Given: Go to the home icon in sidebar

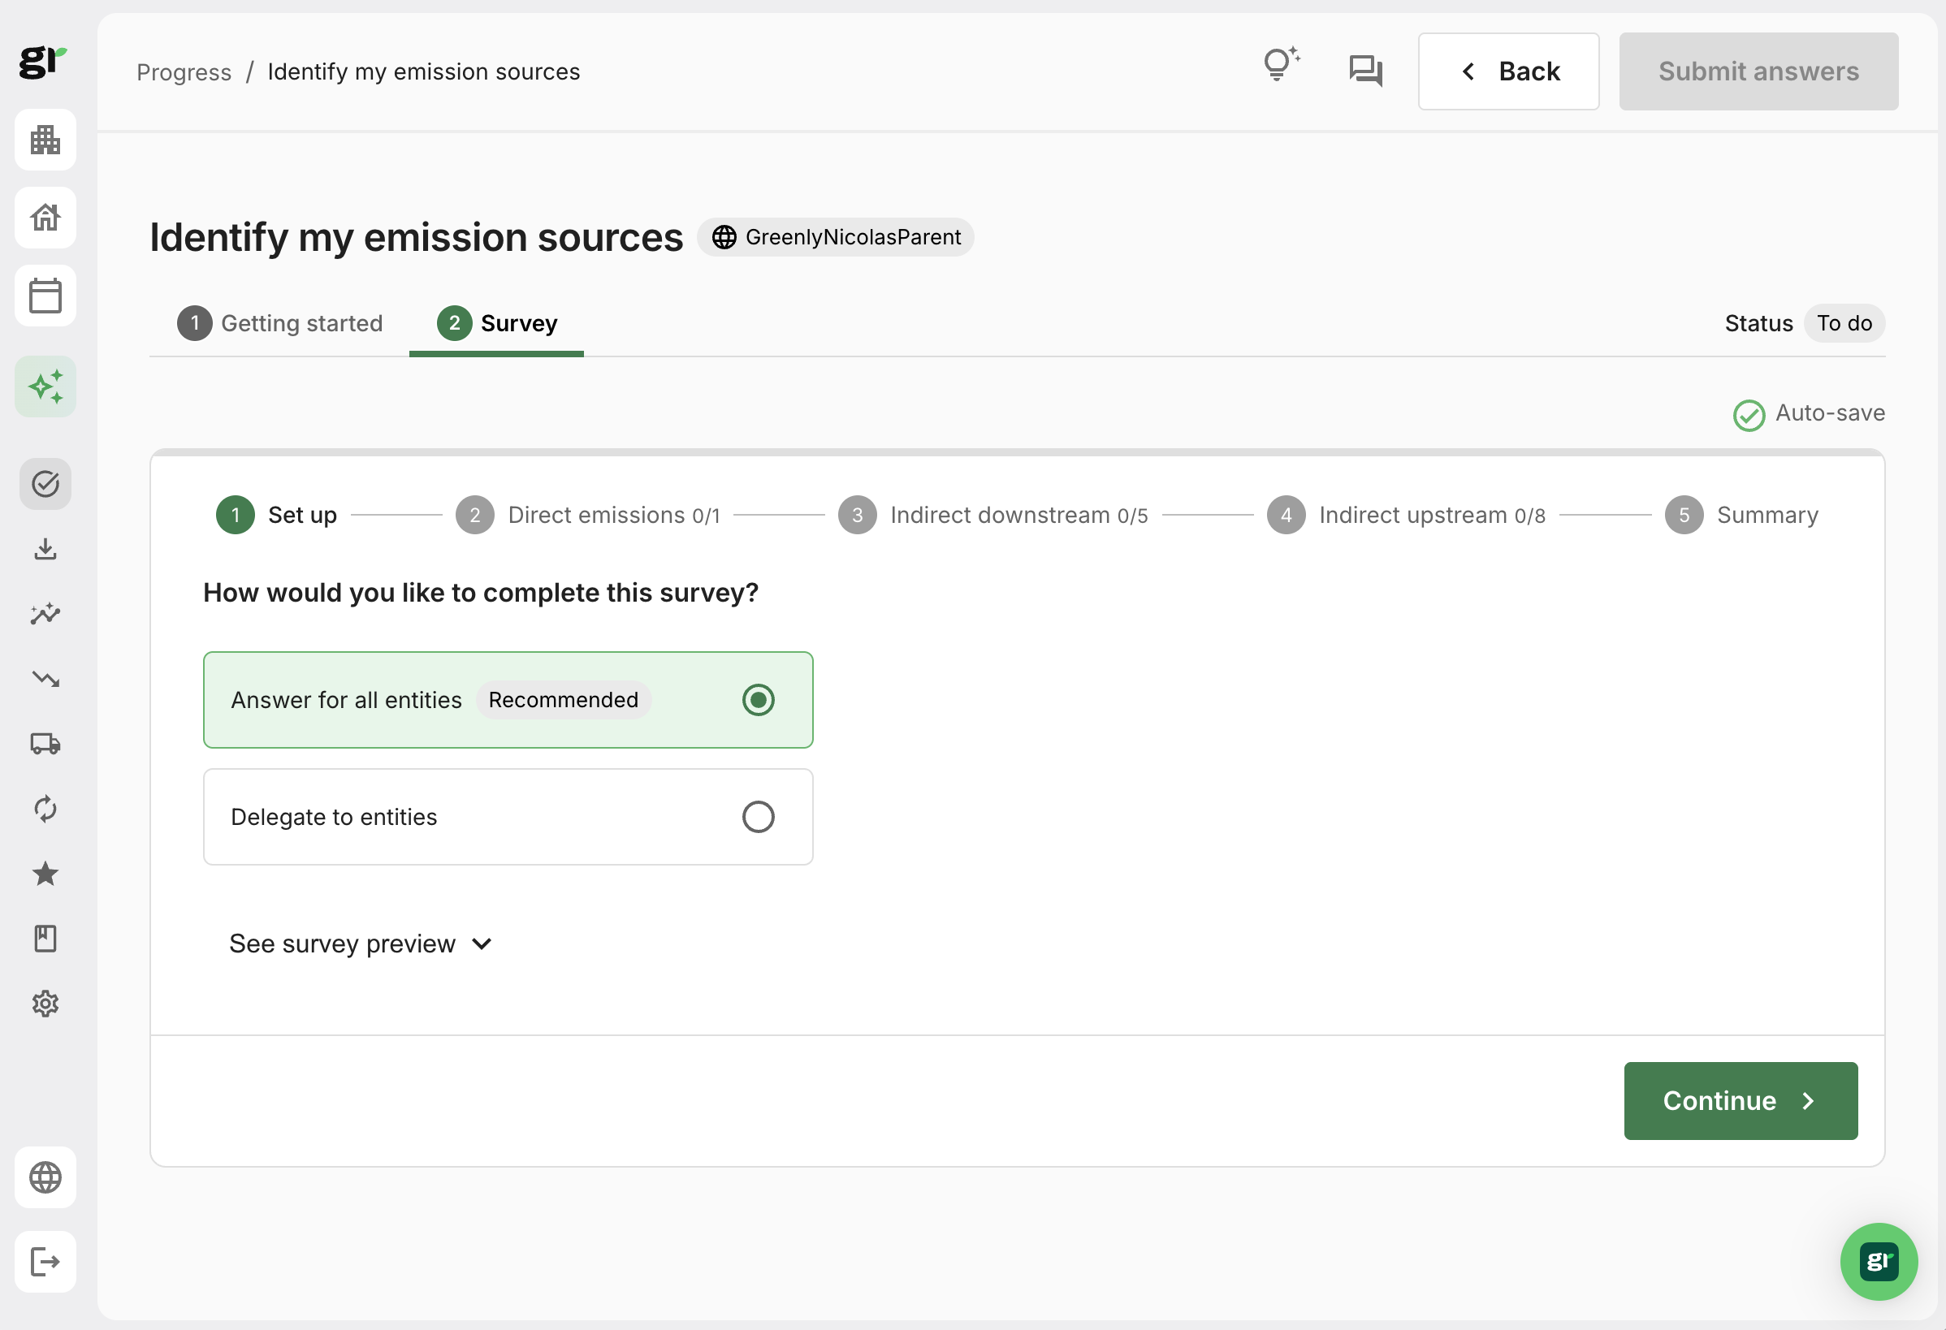Looking at the screenshot, I should [45, 218].
